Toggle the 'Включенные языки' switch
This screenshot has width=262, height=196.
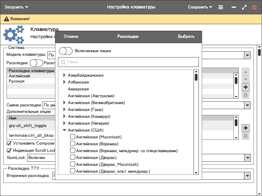[x=66, y=51]
